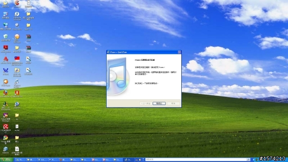Click the Cancel button in the installer dialog

(x=173, y=103)
